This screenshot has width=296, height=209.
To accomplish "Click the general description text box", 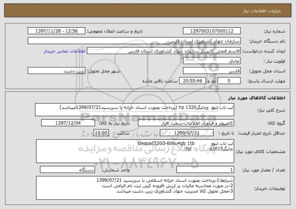I will 135,109.
